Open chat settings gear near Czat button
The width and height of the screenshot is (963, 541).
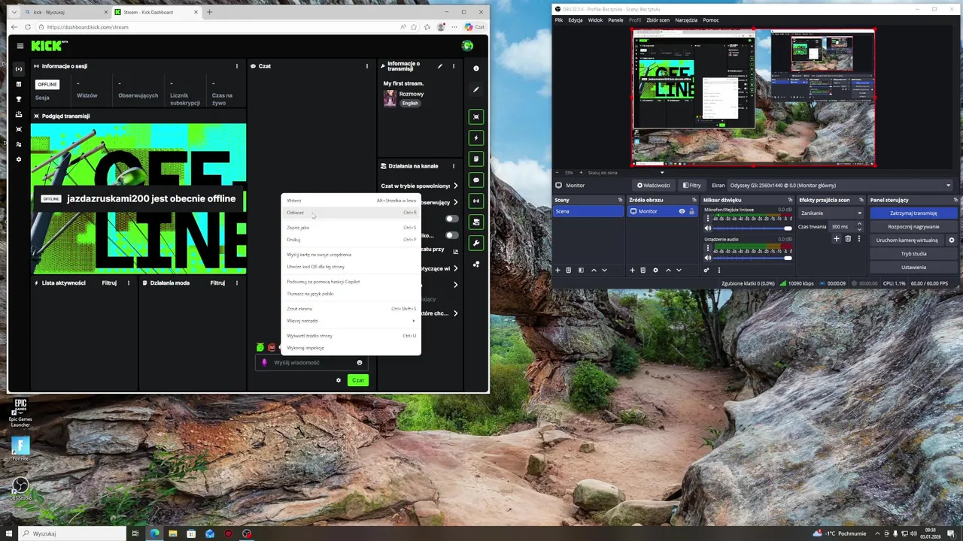pos(339,380)
